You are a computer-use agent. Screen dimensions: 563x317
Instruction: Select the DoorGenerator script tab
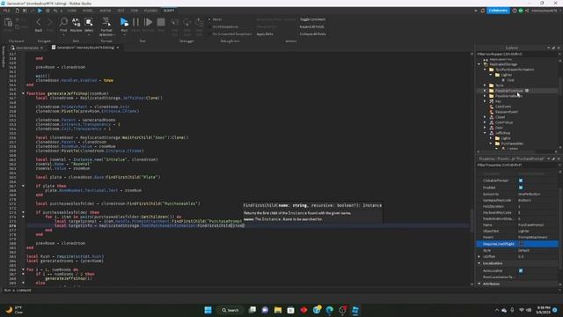(27, 48)
